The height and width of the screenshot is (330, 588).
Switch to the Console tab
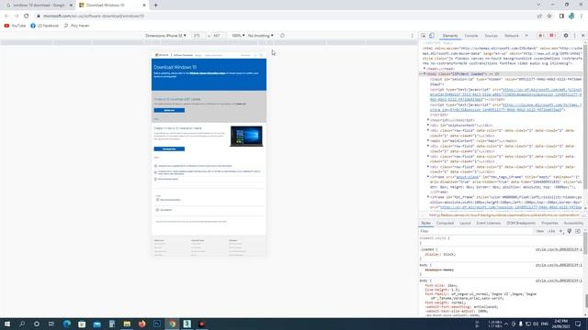tap(471, 36)
